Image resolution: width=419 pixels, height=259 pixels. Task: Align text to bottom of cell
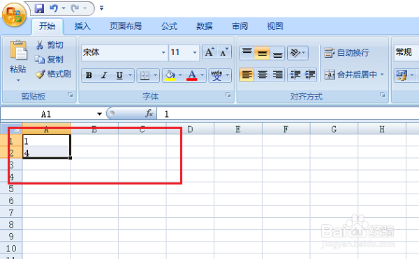point(277,53)
